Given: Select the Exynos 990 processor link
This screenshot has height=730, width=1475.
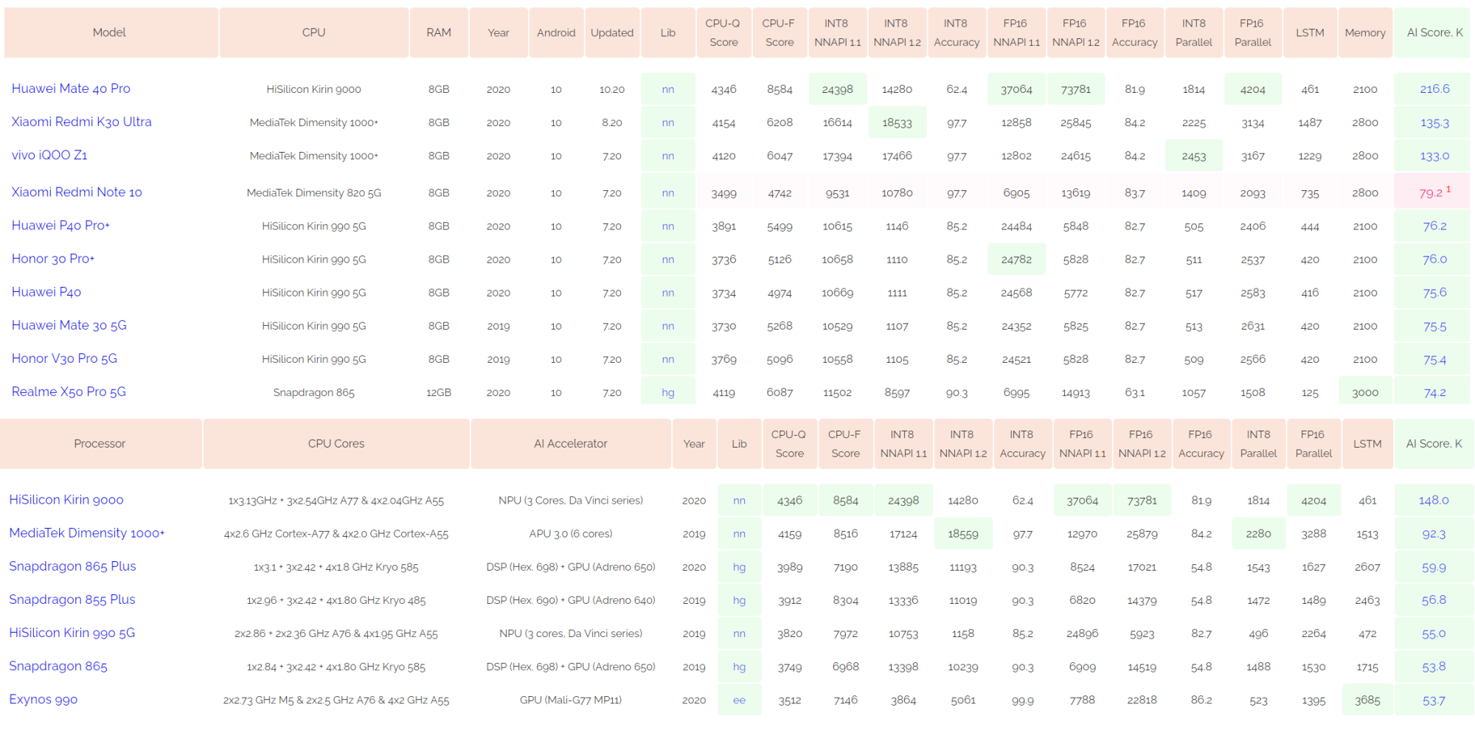Looking at the screenshot, I should point(43,699).
